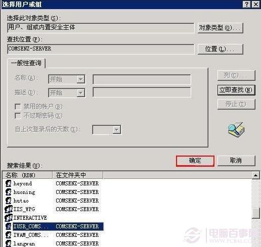Image resolution: width=261 pixels, height=247 pixels.
Task: Switch to the 一般性查询 tab
Action: click(x=26, y=63)
